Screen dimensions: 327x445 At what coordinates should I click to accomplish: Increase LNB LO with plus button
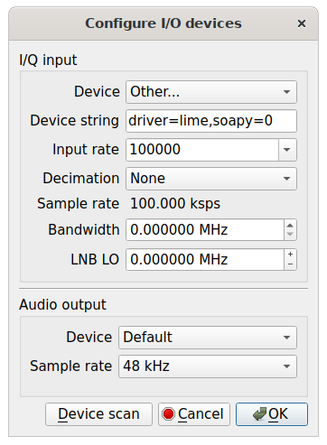click(x=290, y=255)
